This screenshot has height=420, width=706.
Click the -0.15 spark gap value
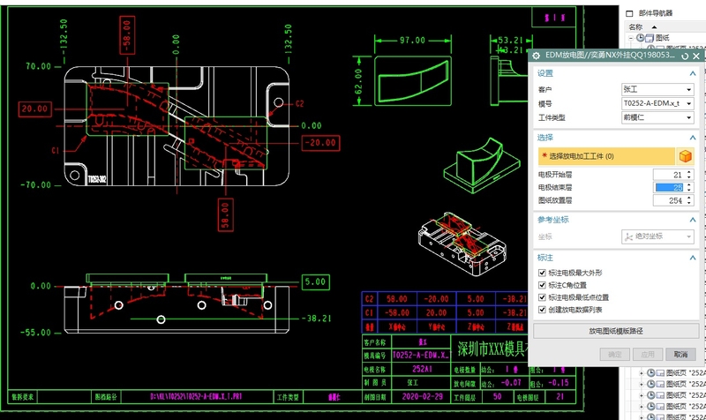(559, 383)
